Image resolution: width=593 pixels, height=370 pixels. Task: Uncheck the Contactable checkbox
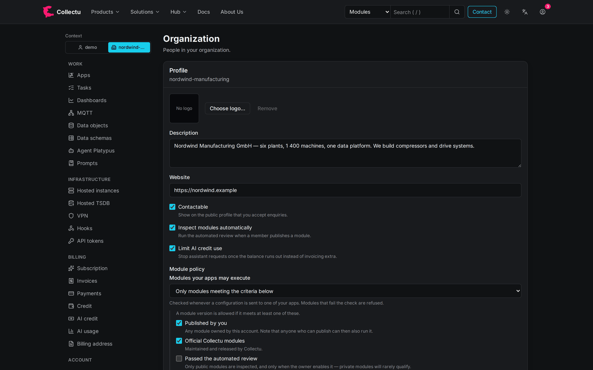tap(172, 207)
